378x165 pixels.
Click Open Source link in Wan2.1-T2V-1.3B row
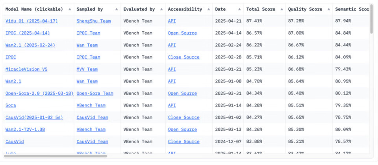tap(182, 129)
